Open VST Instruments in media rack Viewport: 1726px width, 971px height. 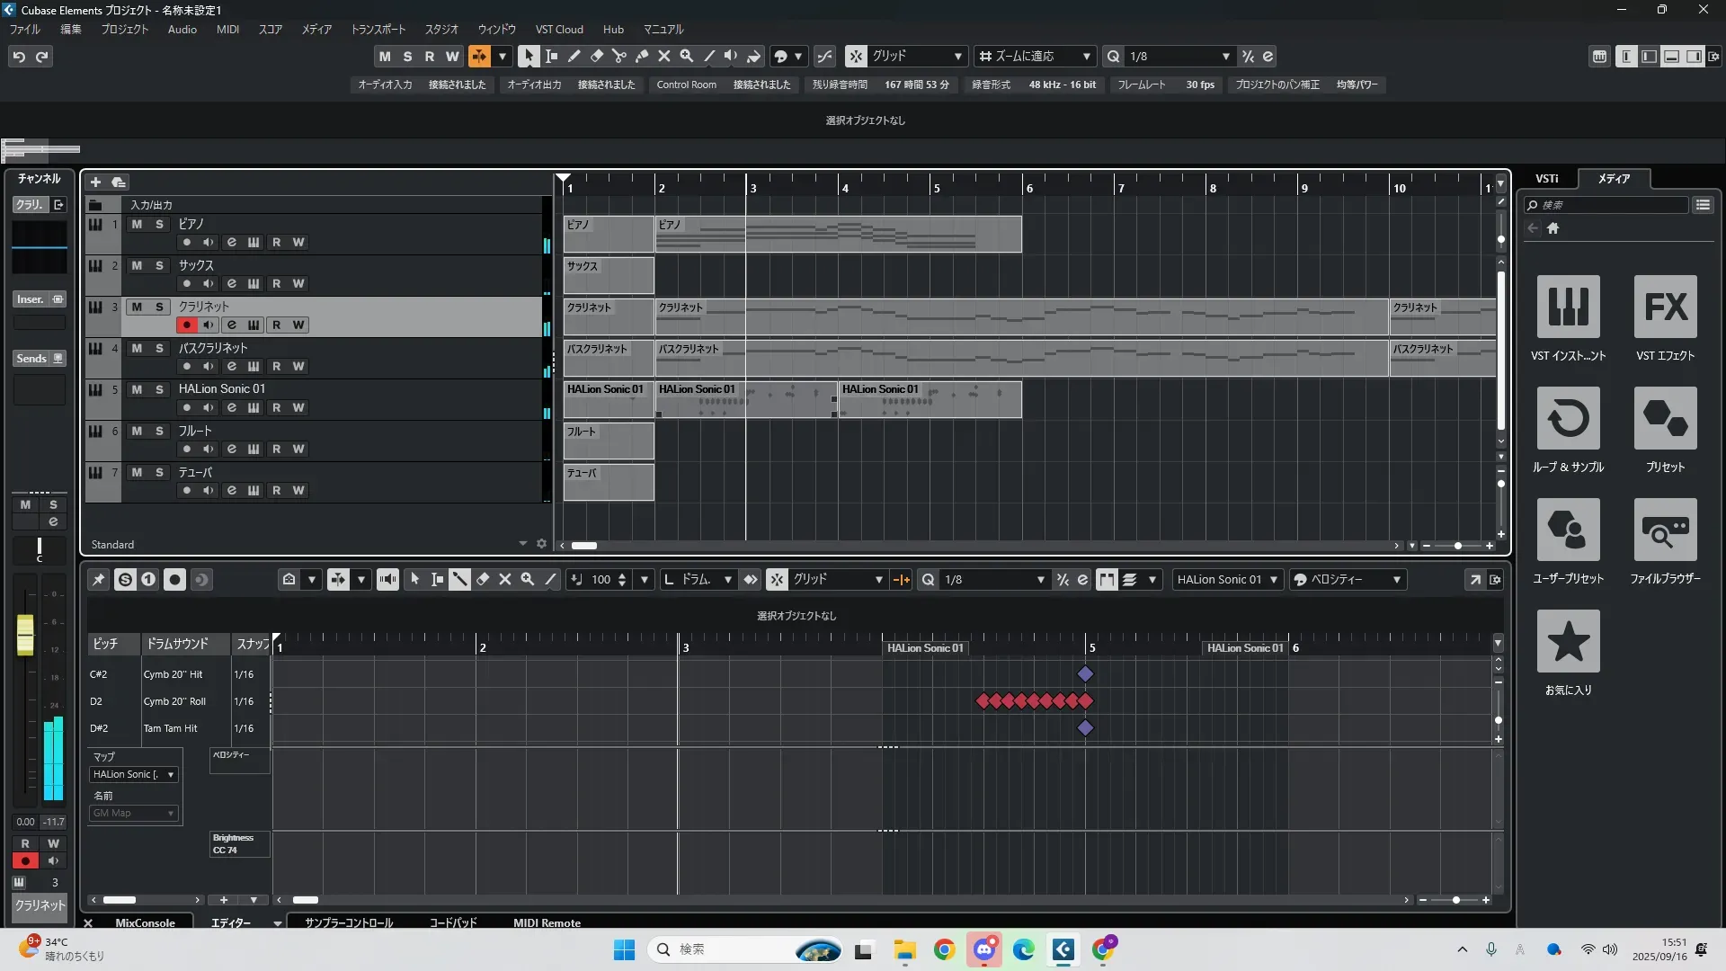tap(1568, 307)
